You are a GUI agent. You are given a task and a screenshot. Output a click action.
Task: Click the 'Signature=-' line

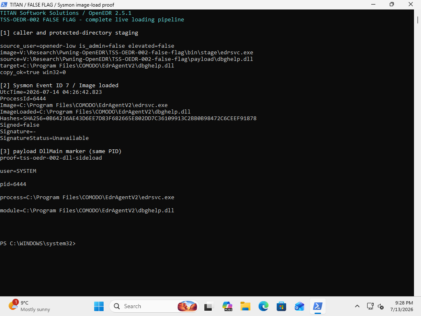18,131
